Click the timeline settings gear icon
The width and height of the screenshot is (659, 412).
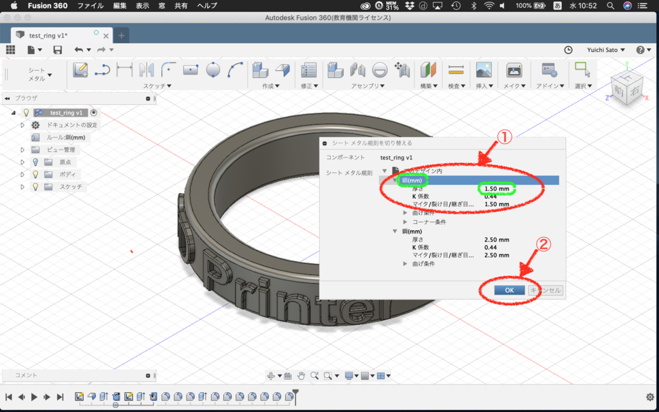[x=650, y=397]
